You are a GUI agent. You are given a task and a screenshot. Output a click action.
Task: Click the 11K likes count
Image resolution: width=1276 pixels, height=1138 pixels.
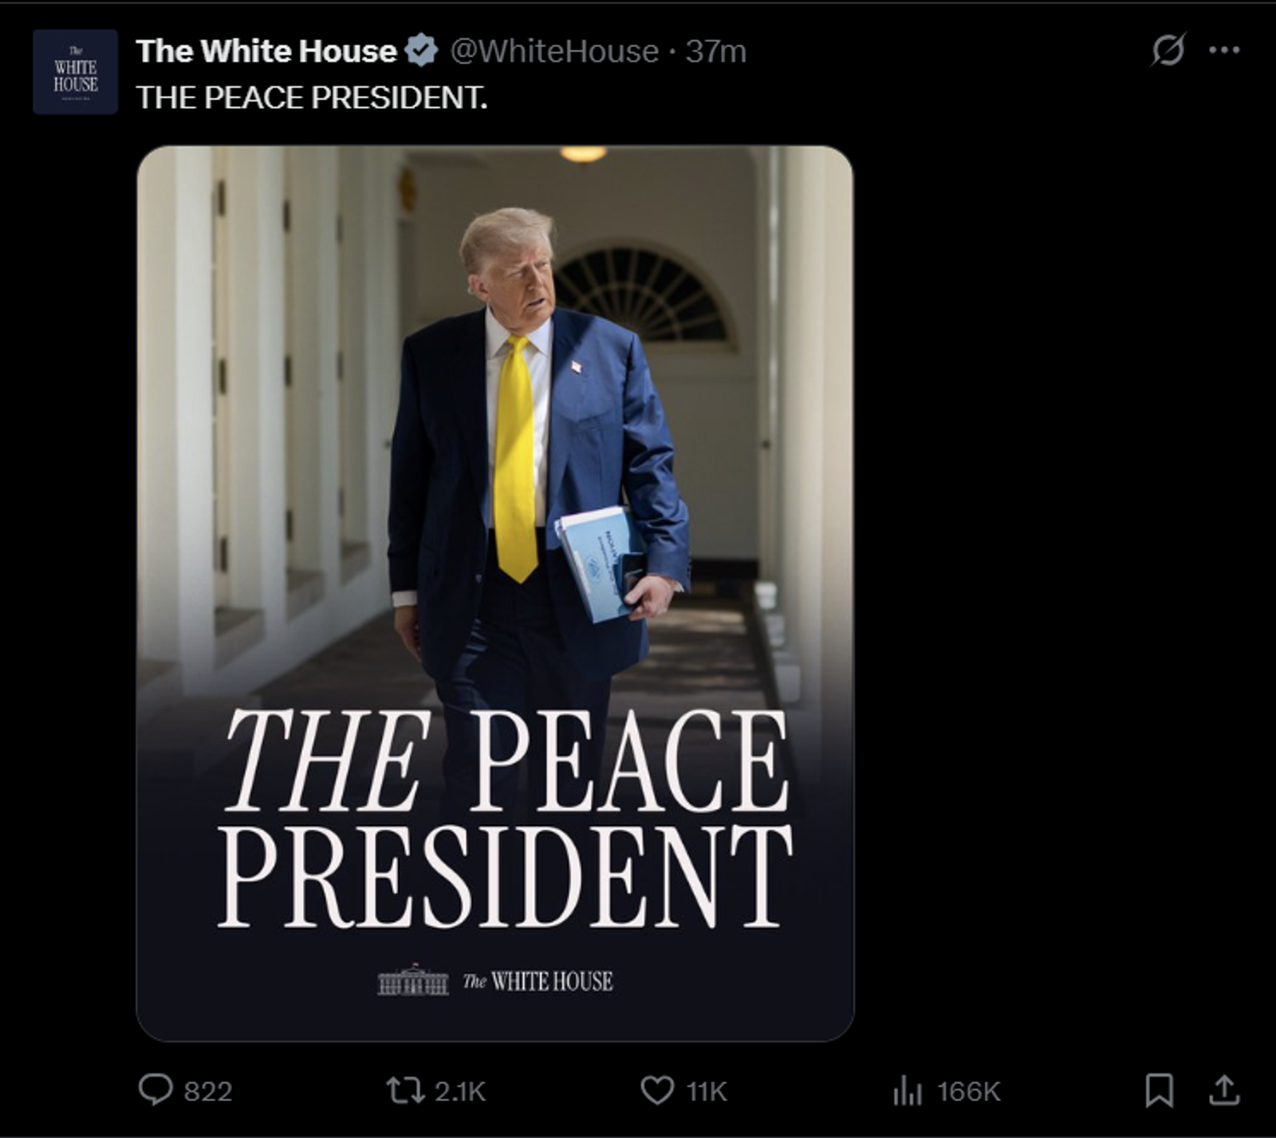pyautogui.click(x=707, y=1091)
